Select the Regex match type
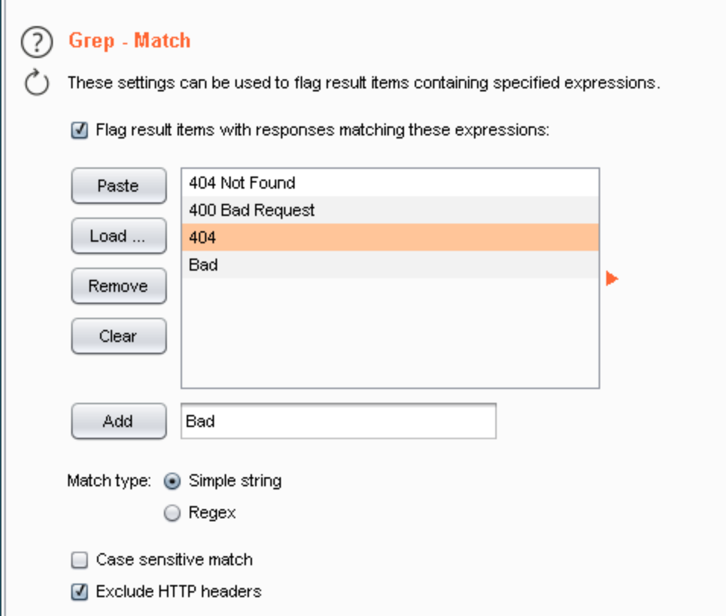 click(172, 513)
